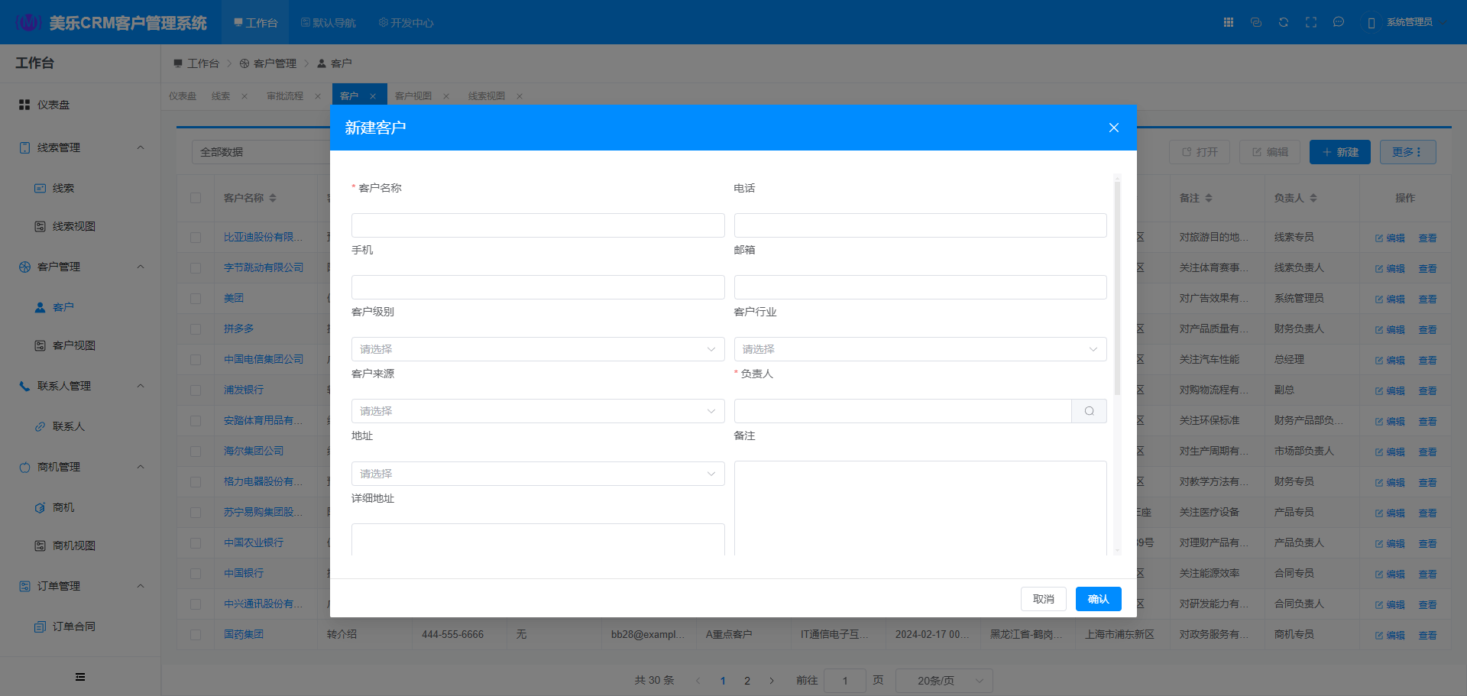
Task: Check the checkbox for the 比亚迪 row
Action: pyautogui.click(x=196, y=238)
